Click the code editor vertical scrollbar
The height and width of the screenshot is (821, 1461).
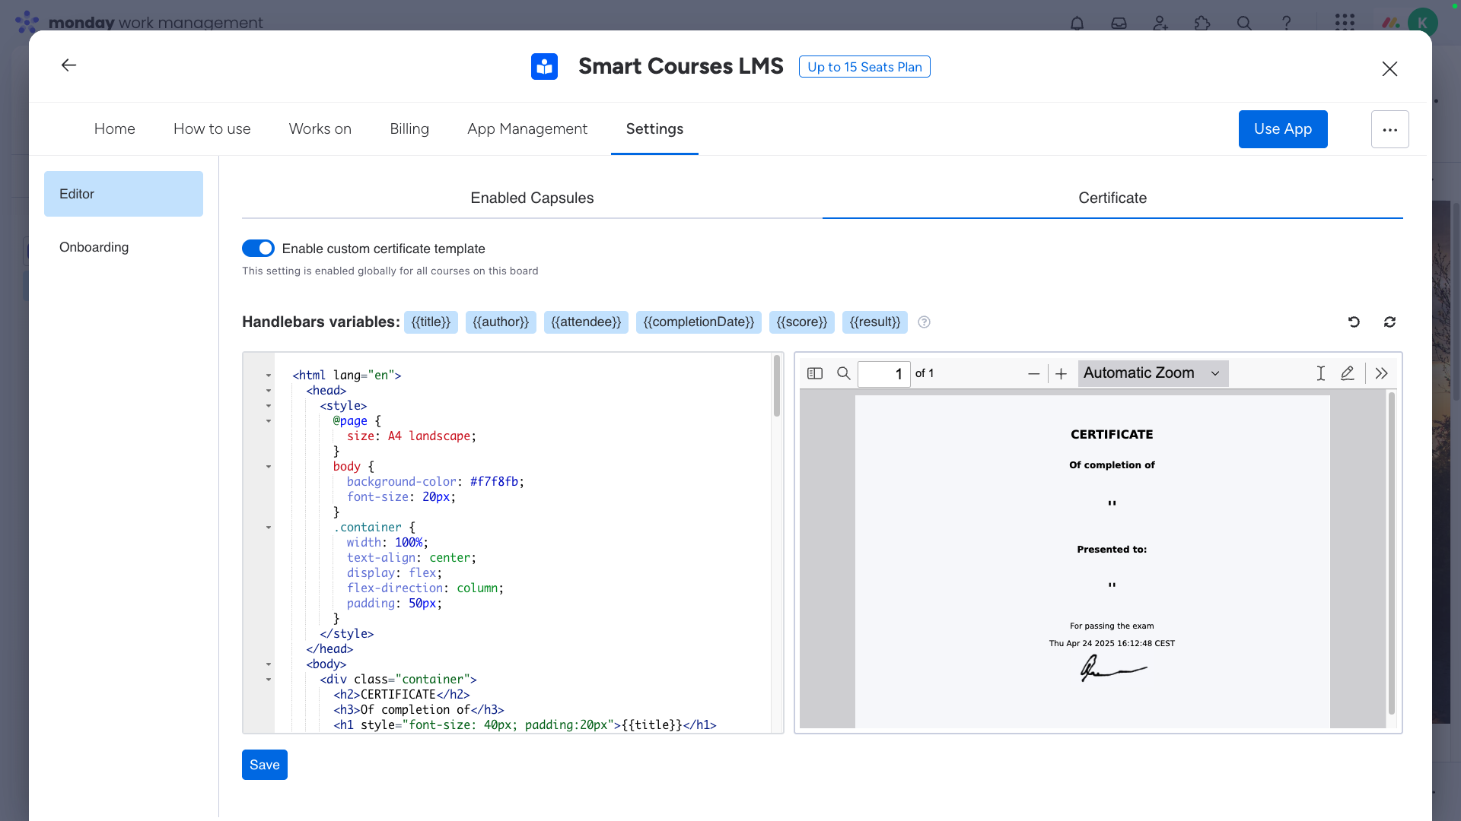click(777, 386)
